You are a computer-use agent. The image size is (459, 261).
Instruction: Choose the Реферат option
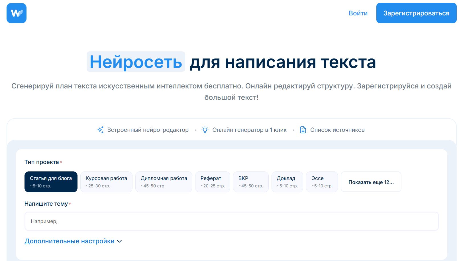(x=213, y=182)
